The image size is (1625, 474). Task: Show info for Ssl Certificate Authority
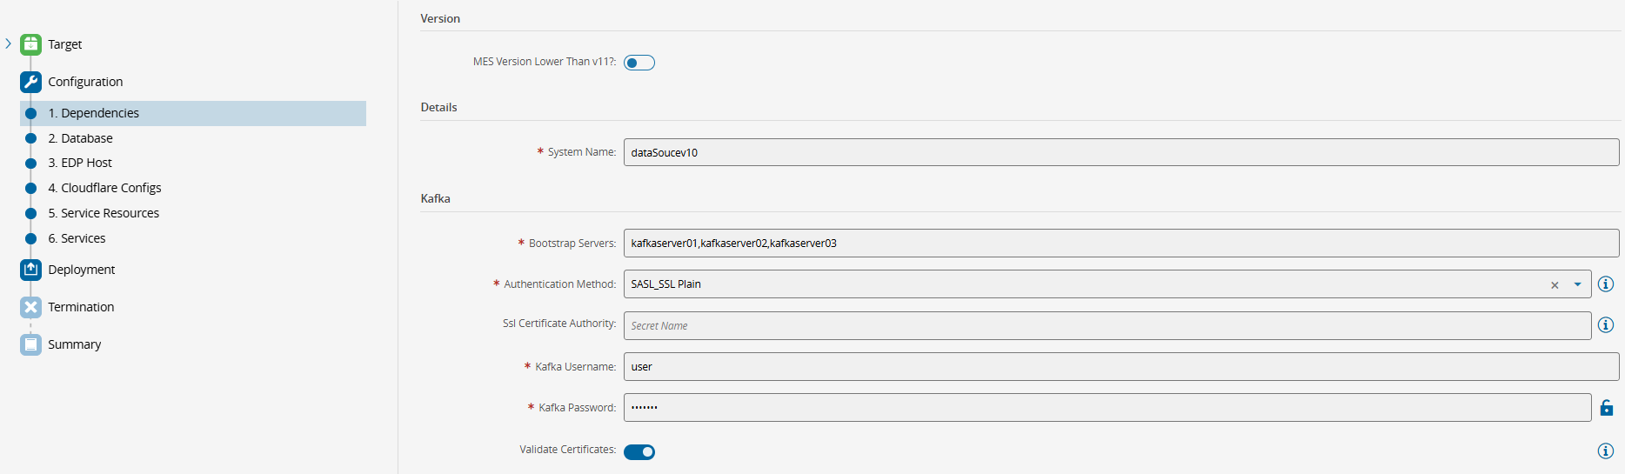(x=1606, y=325)
